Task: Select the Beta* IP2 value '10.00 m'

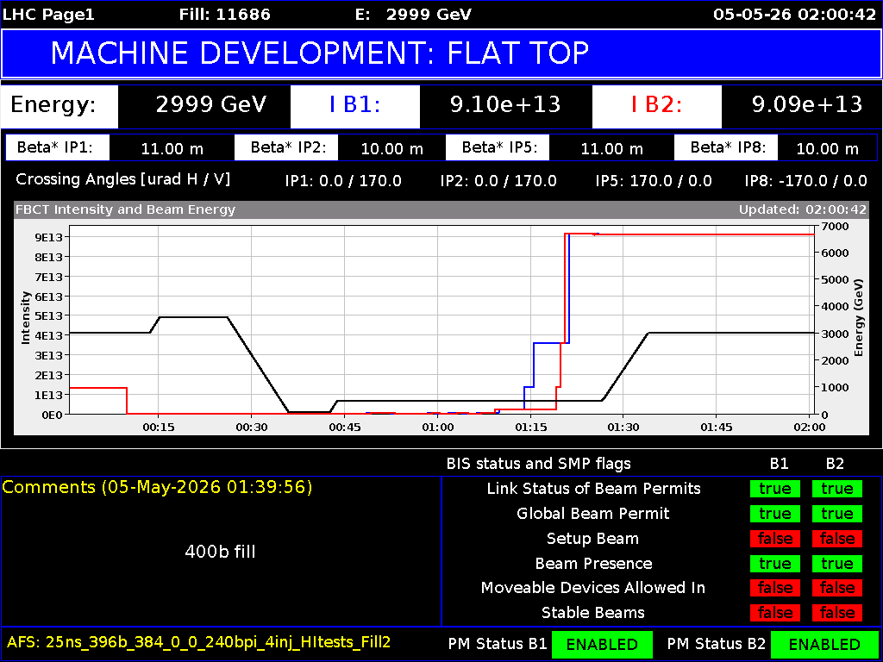Action: point(392,148)
